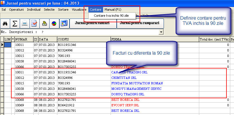The image size is (234, 115).
Task: Click the blue highlighted LIM cell
Action: [8, 45]
